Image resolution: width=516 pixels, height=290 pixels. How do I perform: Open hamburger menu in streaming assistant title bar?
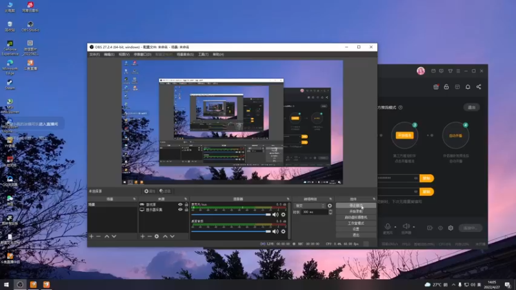(458, 71)
